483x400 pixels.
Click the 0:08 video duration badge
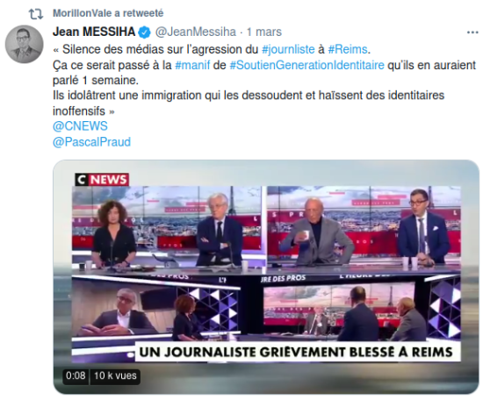76,376
